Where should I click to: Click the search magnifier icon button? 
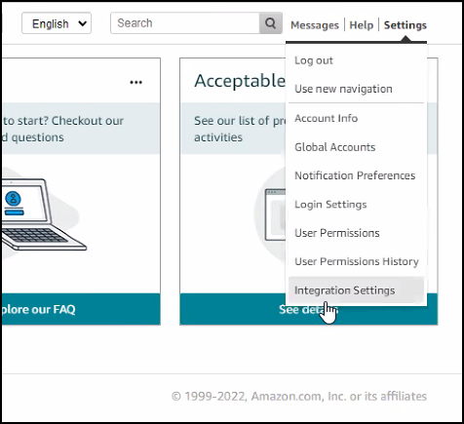[271, 23]
